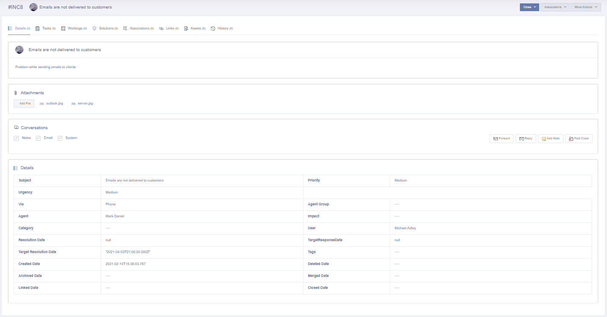Viewport: 607px width, 317px height.
Task: Click the user avatar beside incident title
Action: pos(33,7)
